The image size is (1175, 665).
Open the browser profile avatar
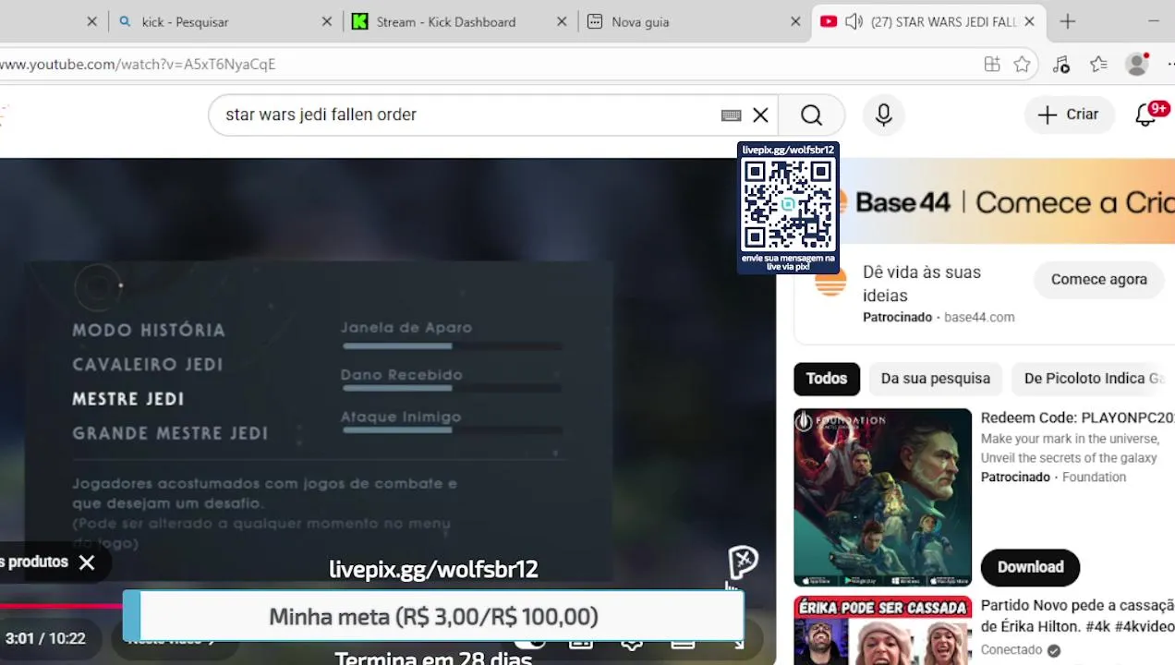pos(1137,64)
